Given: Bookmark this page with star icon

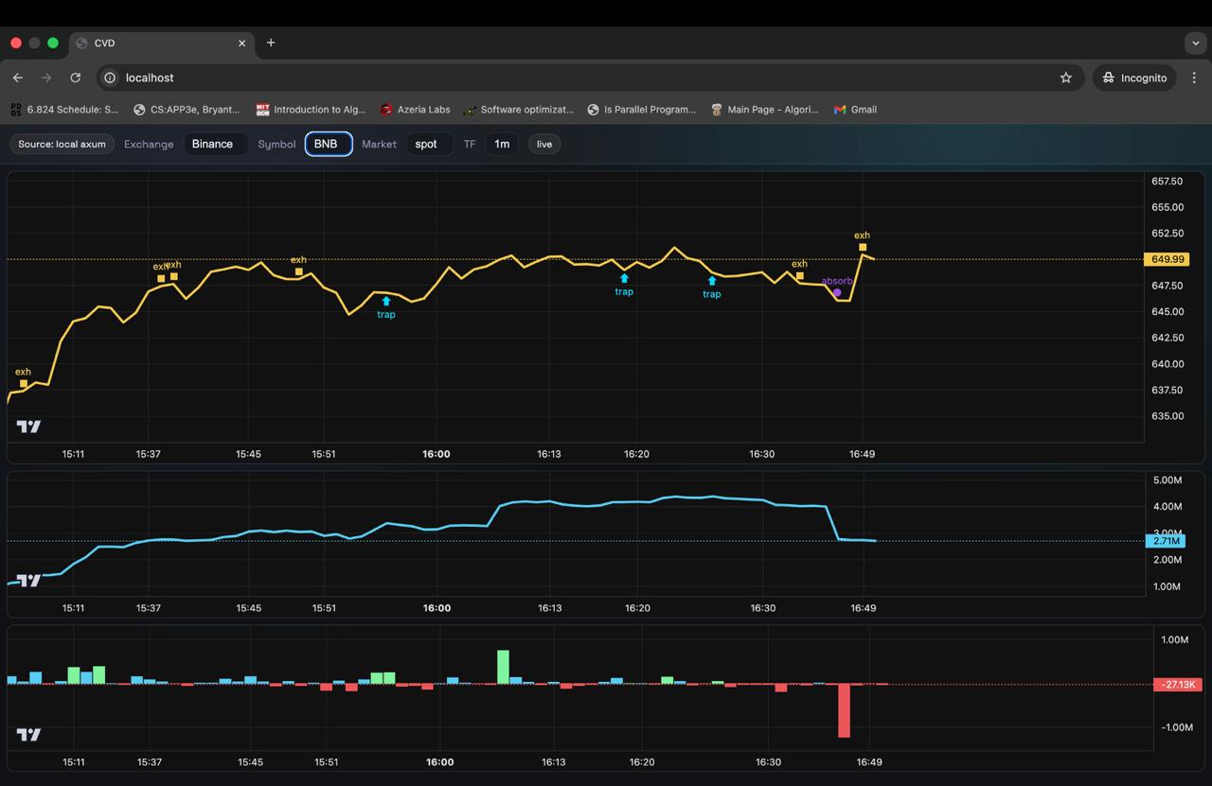Looking at the screenshot, I should click(1065, 78).
